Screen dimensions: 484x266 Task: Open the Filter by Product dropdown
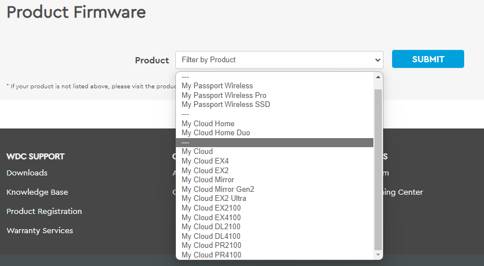[279, 60]
